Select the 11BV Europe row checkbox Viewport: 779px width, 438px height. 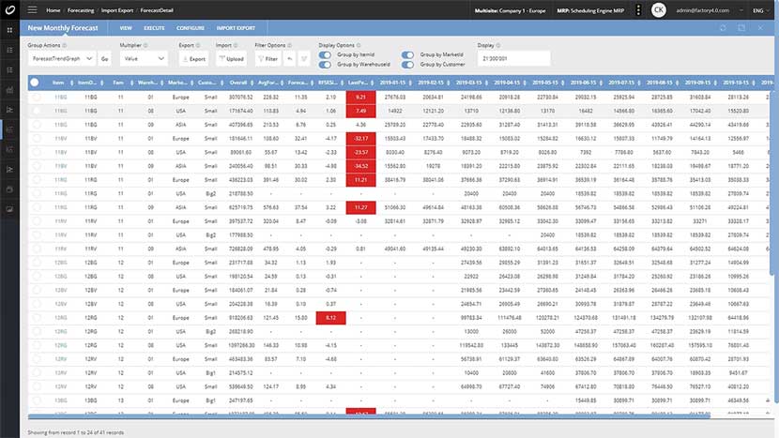pyautogui.click(x=37, y=138)
